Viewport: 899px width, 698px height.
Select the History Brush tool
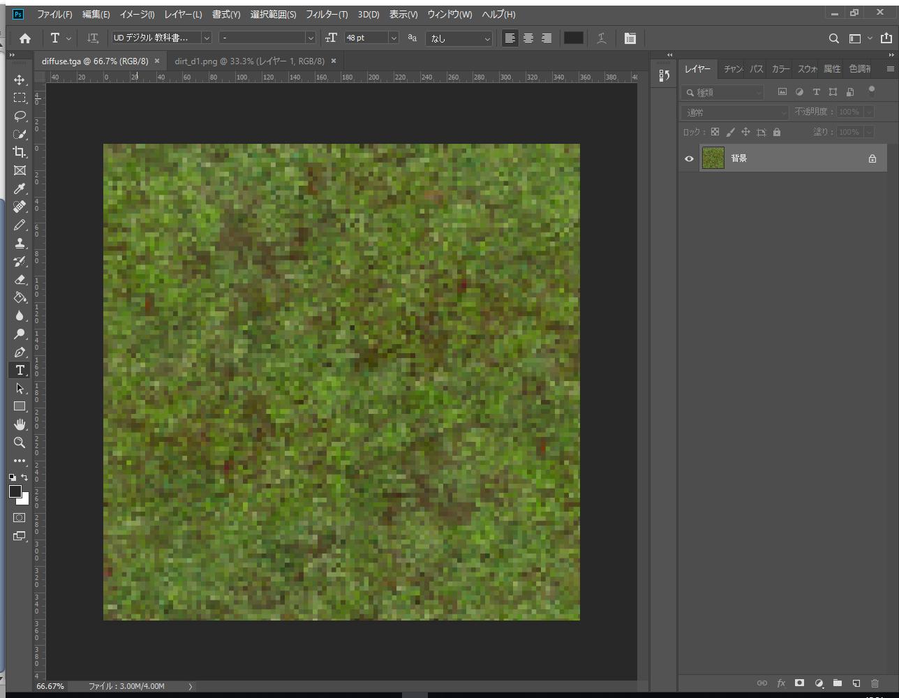20,261
